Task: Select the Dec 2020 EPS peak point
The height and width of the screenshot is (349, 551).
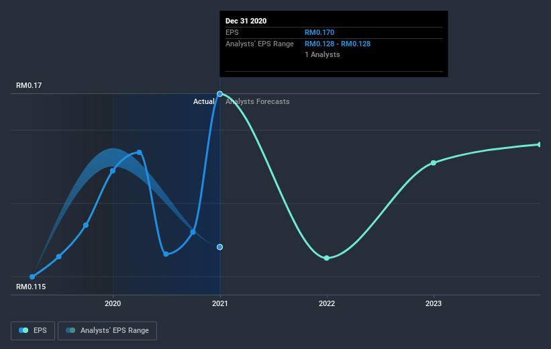Action: tap(219, 94)
